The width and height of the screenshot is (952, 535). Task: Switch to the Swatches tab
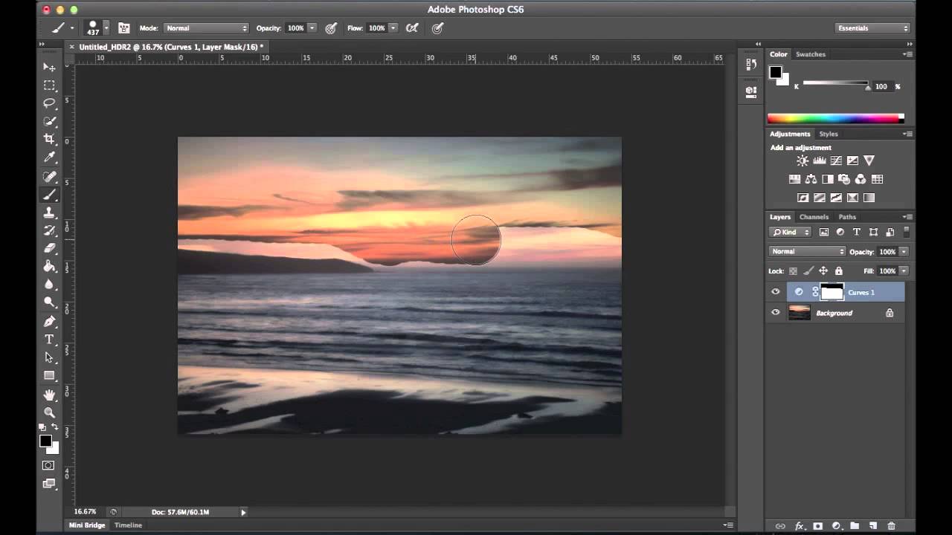pos(811,54)
